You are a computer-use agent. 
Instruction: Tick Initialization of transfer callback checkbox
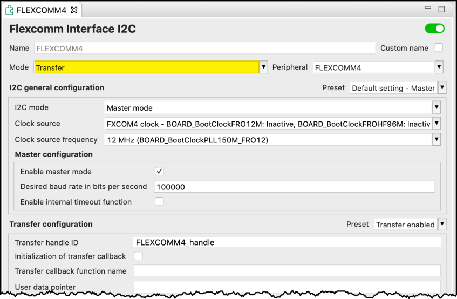click(x=138, y=256)
